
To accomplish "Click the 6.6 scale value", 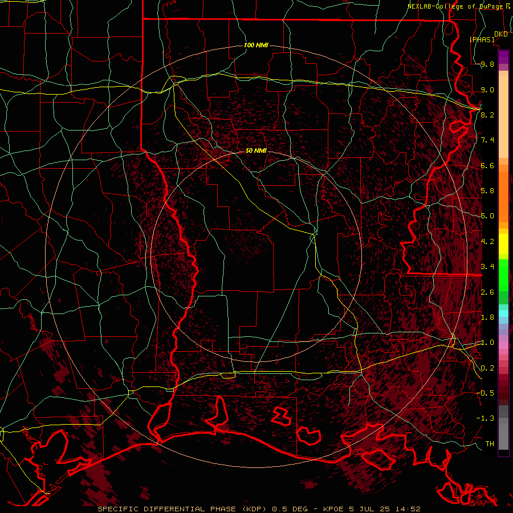I will click(487, 165).
